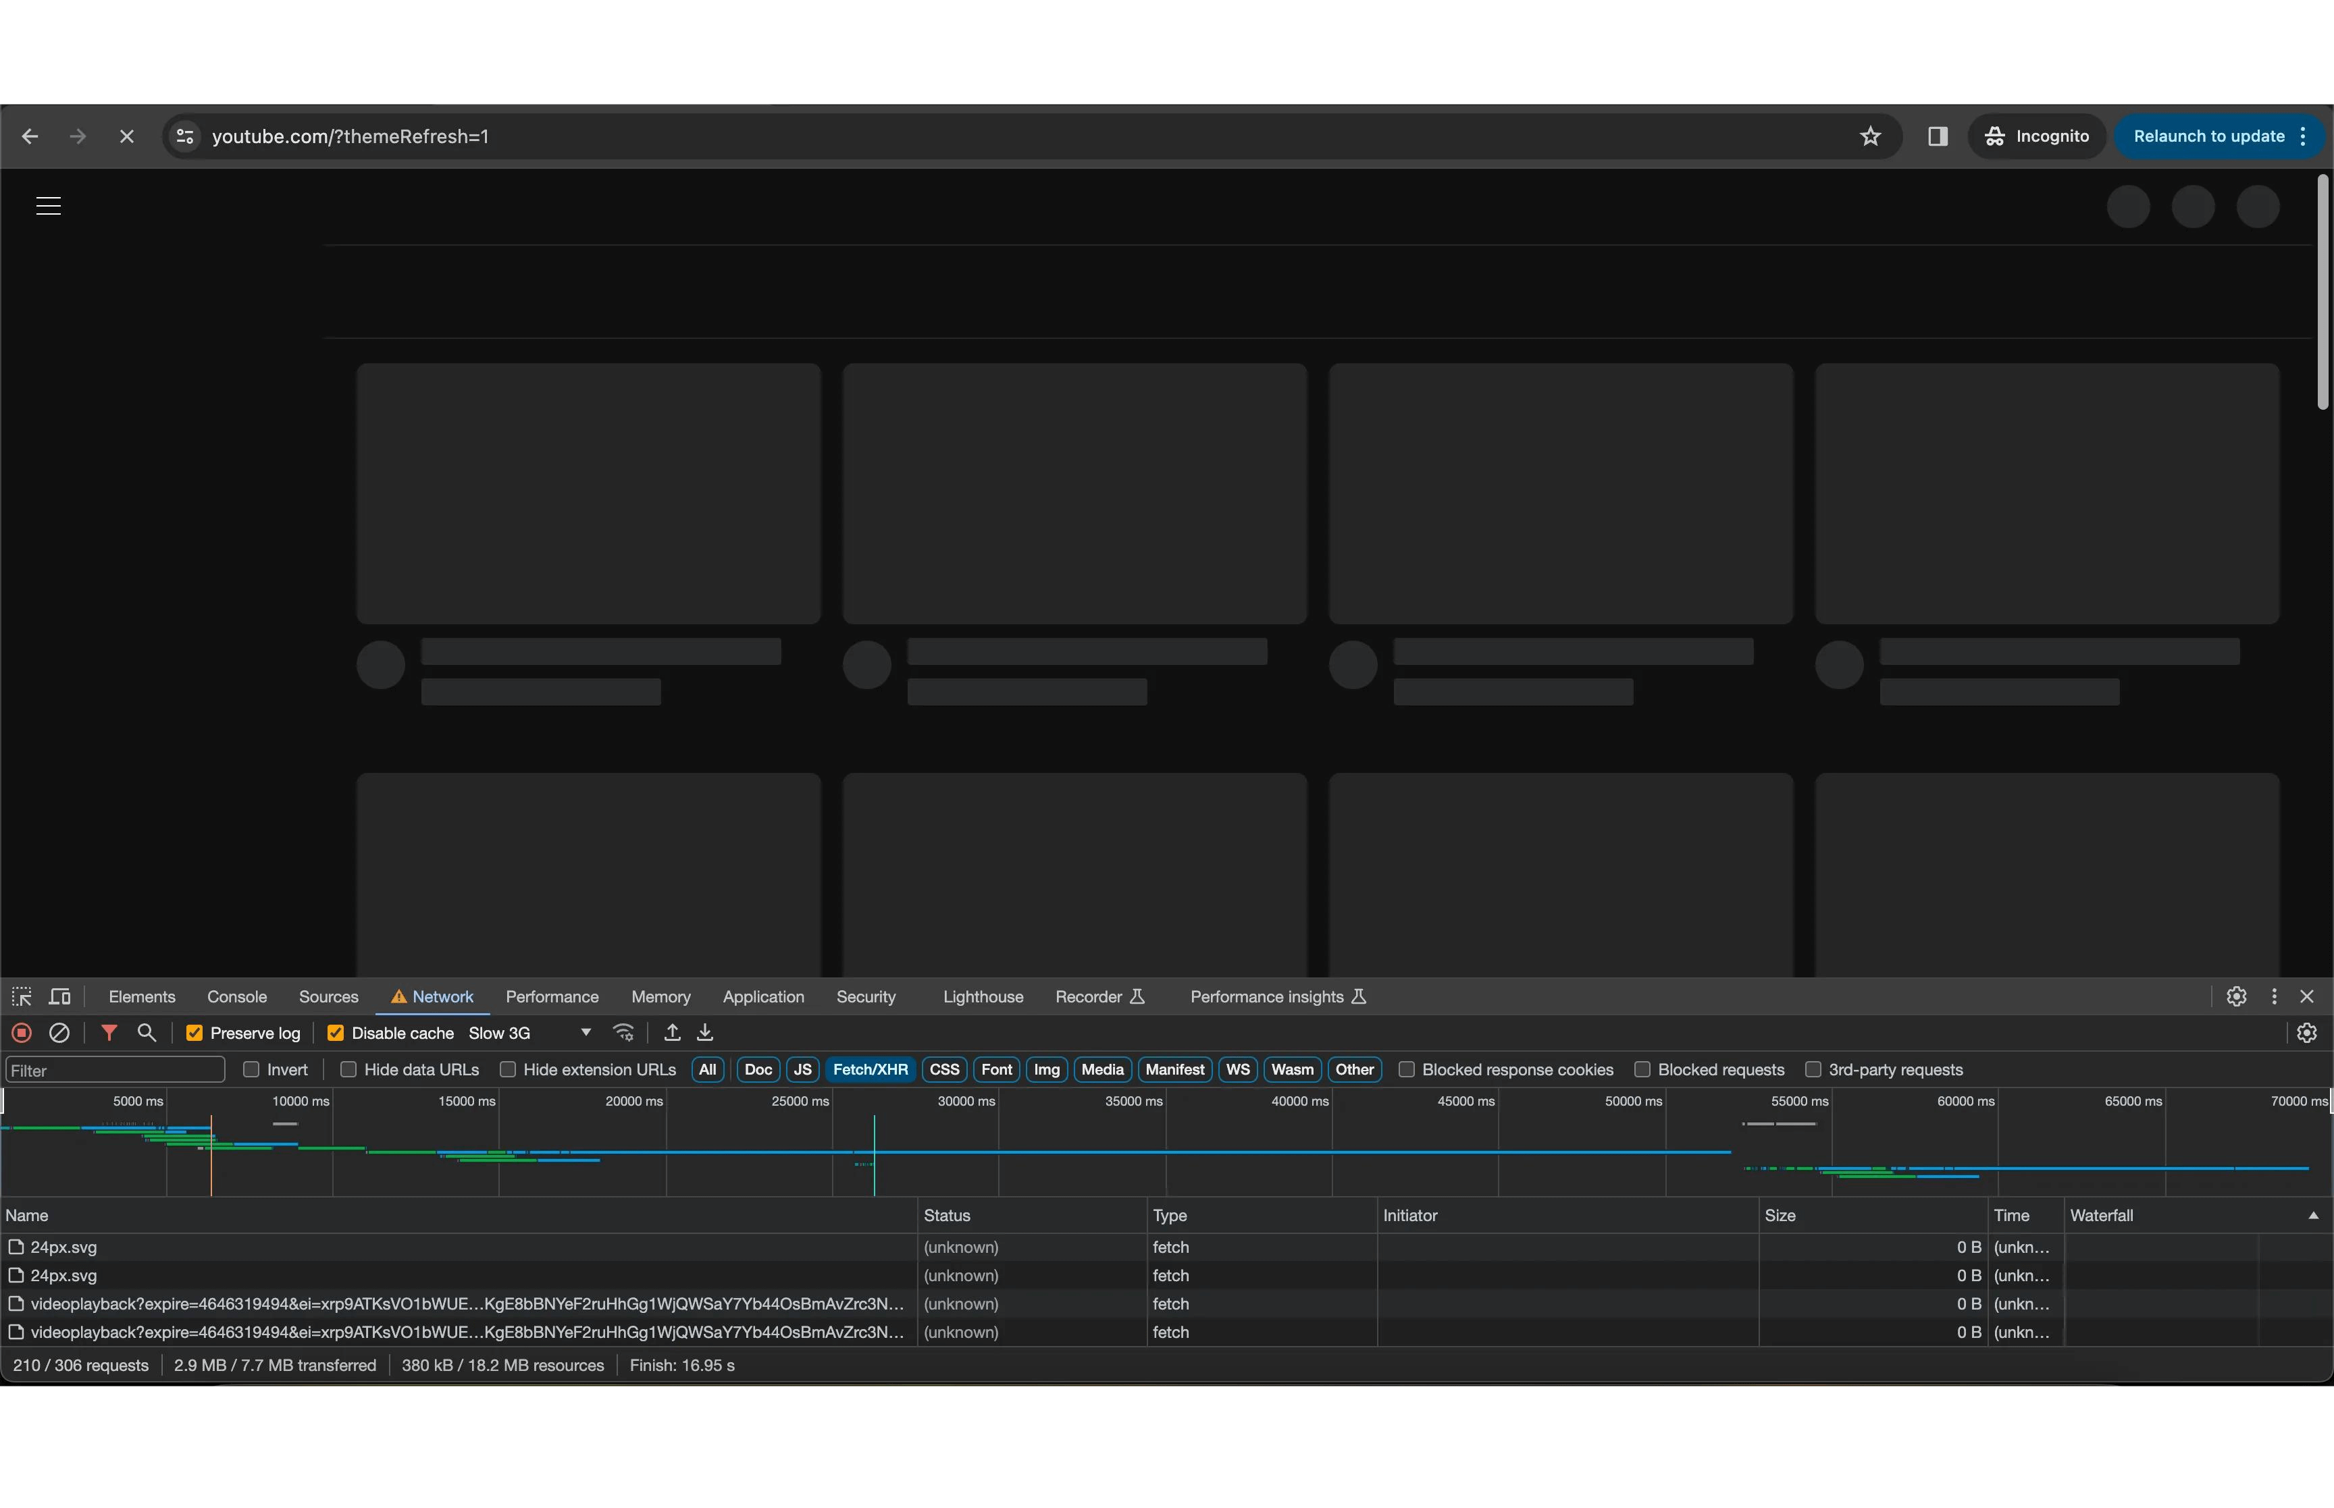The height and width of the screenshot is (1508, 2334).
Task: Open the Application tab
Action: 764,997
